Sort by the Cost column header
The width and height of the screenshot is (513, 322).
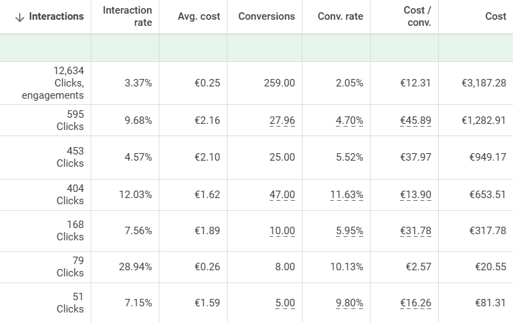(x=495, y=16)
